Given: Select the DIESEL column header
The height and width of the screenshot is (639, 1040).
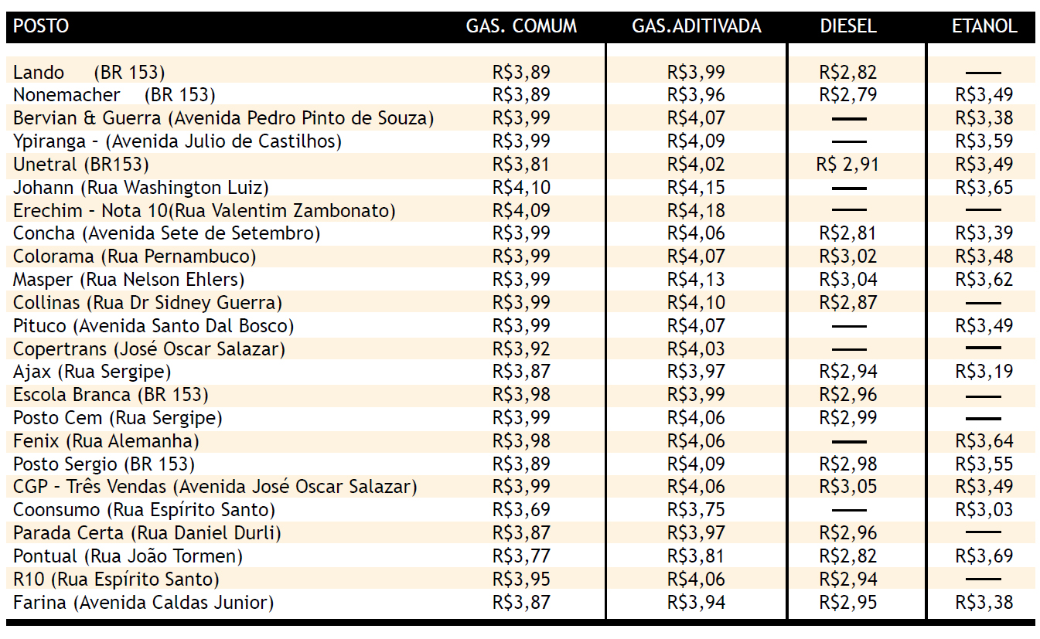Looking at the screenshot, I should [848, 26].
